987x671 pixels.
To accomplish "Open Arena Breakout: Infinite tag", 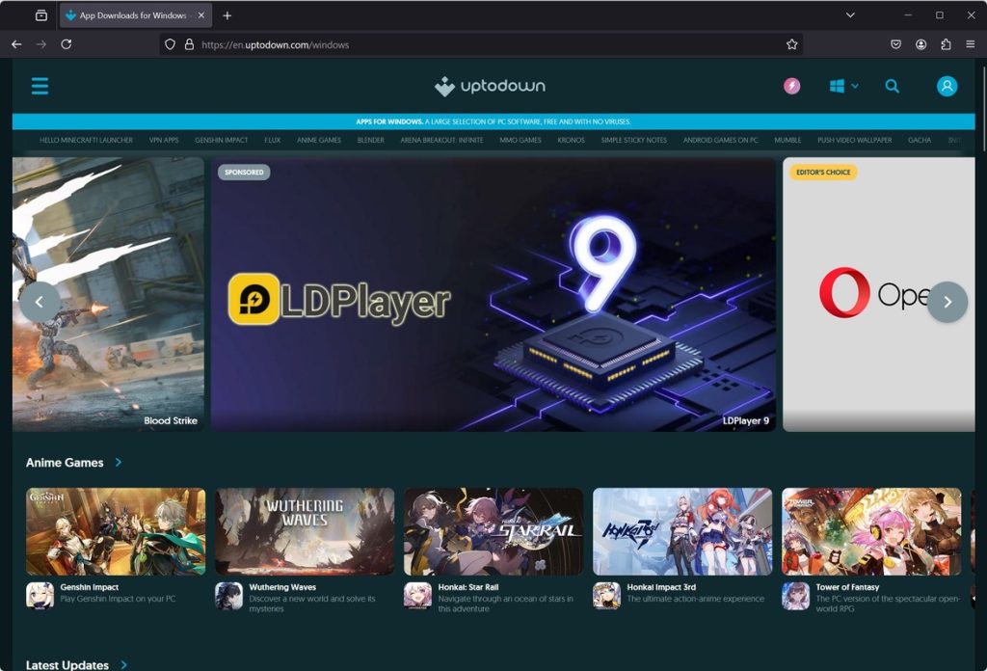I will (x=441, y=141).
